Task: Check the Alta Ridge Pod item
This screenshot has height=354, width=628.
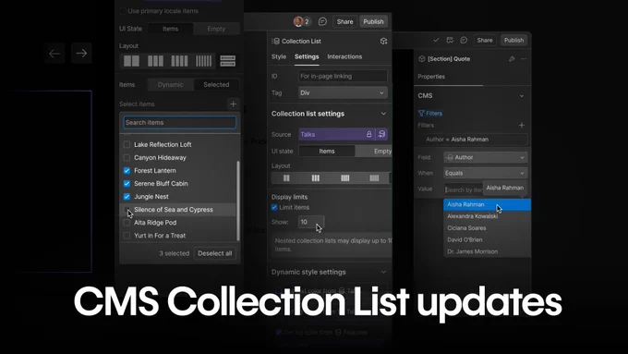Action: pos(127,223)
